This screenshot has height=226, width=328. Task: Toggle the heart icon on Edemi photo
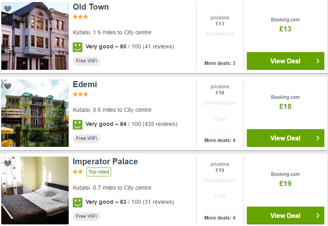pos(8,86)
